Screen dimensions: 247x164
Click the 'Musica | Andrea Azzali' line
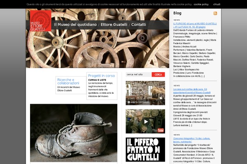click(185, 47)
